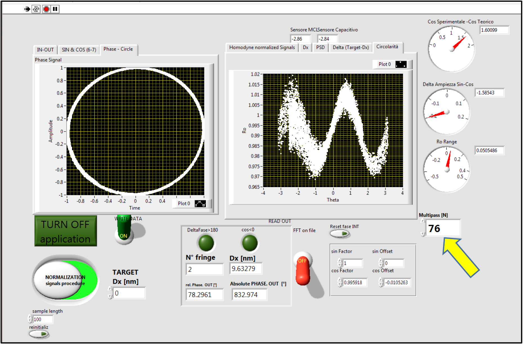This screenshot has width=523, height=344.
Task: Switch to the Delta (Target-Dx) tab
Action: coord(351,47)
